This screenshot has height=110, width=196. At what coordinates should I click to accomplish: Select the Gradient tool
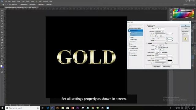click(x=2, y=40)
